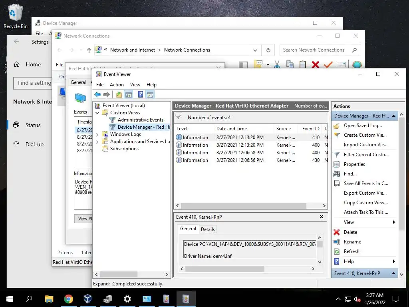Expand Applications and Services Logs node
The width and height of the screenshot is (409, 307).
point(97,142)
